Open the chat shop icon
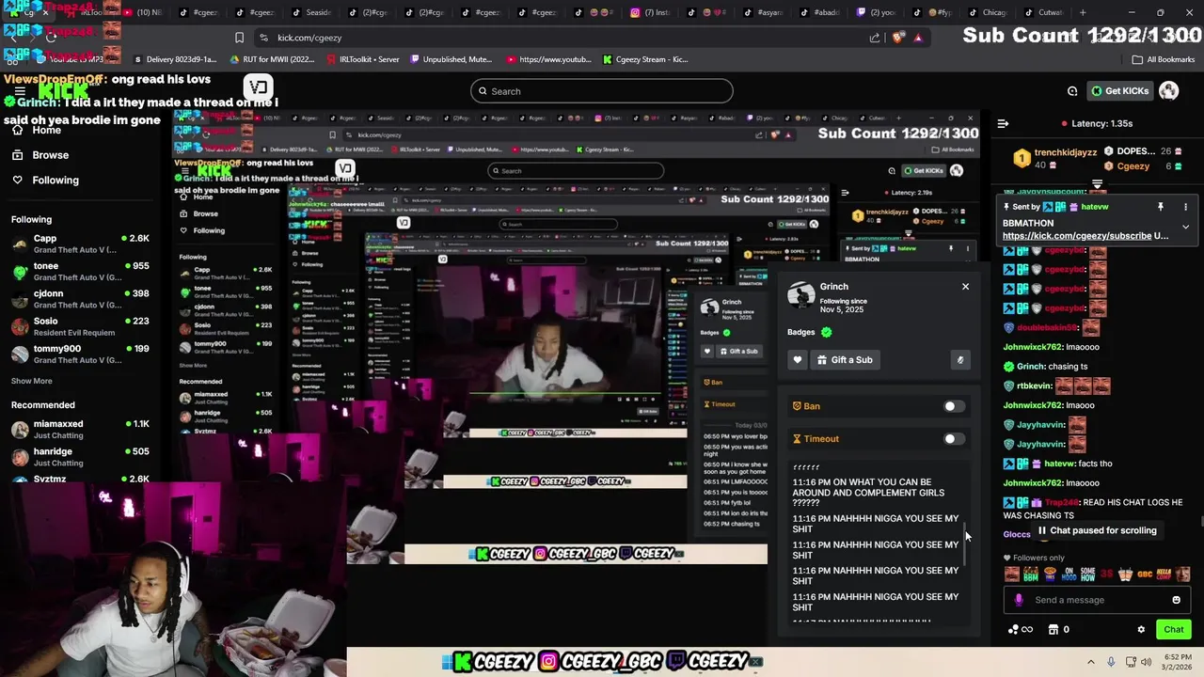 [x=1053, y=629]
